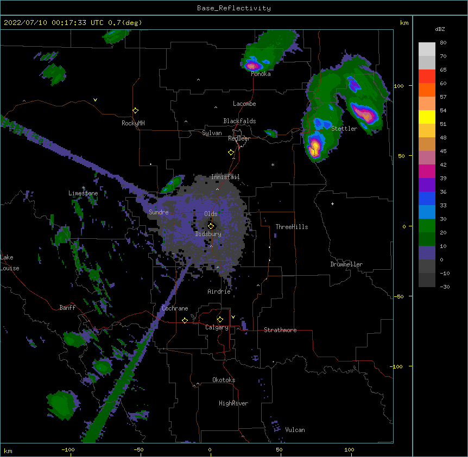Click the yellow diamond marker south of RedDeer
This screenshot has height=457, width=468.
pos(231,153)
